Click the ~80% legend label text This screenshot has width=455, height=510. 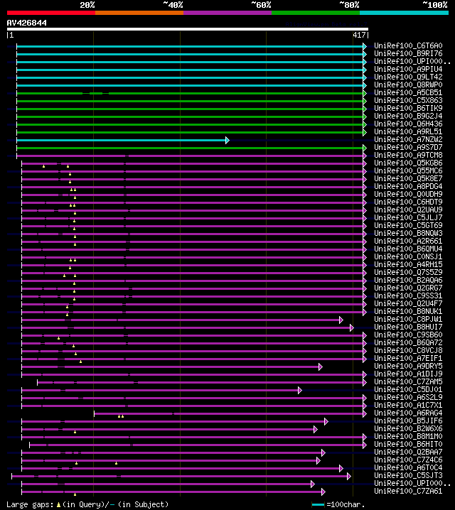pos(349,5)
